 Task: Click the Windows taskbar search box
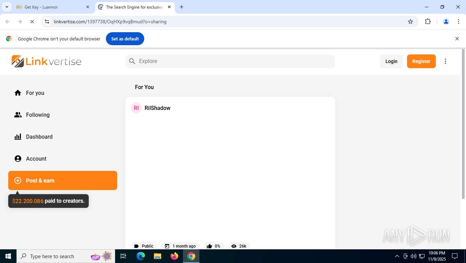coord(66,256)
